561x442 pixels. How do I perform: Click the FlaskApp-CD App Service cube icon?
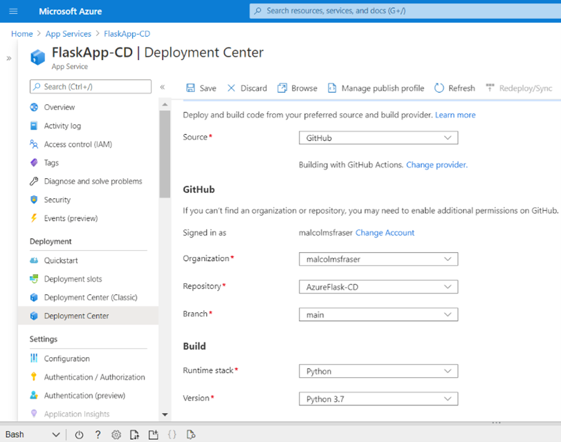coord(37,57)
